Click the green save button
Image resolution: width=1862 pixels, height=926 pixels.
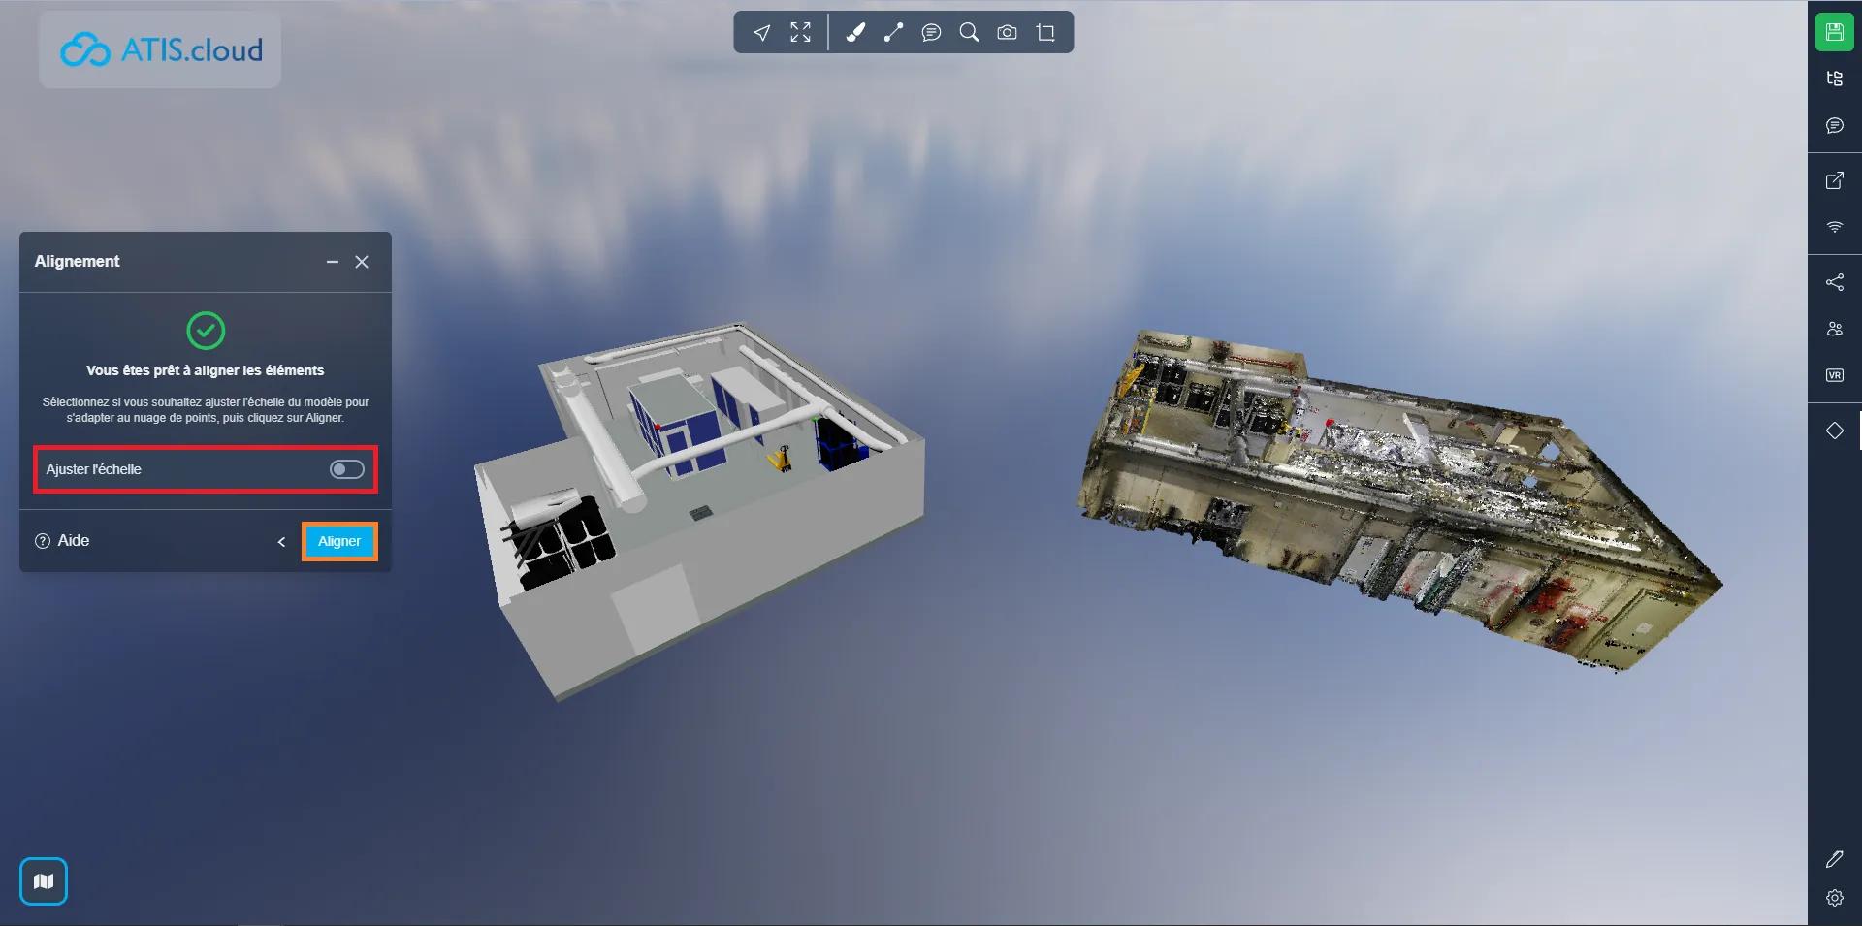pyautogui.click(x=1835, y=32)
